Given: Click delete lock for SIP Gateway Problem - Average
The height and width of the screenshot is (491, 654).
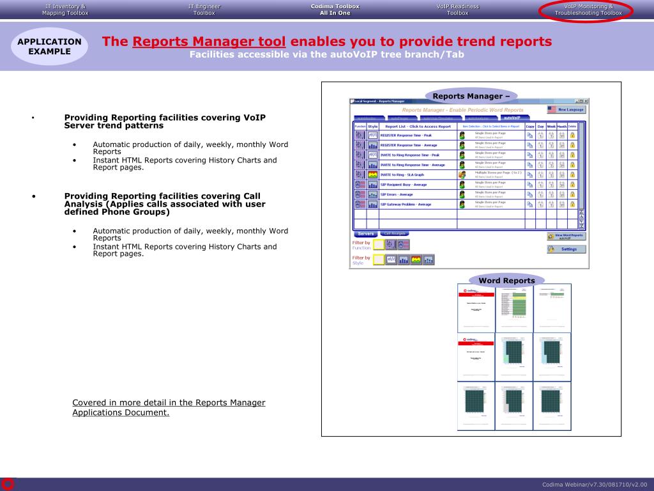Looking at the screenshot, I should (572, 205).
